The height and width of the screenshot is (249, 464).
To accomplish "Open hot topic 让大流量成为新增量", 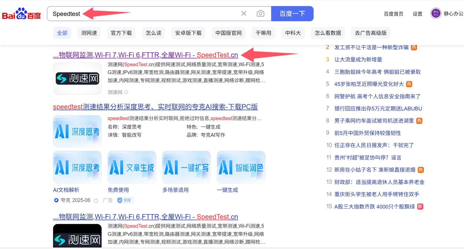I will [358, 59].
